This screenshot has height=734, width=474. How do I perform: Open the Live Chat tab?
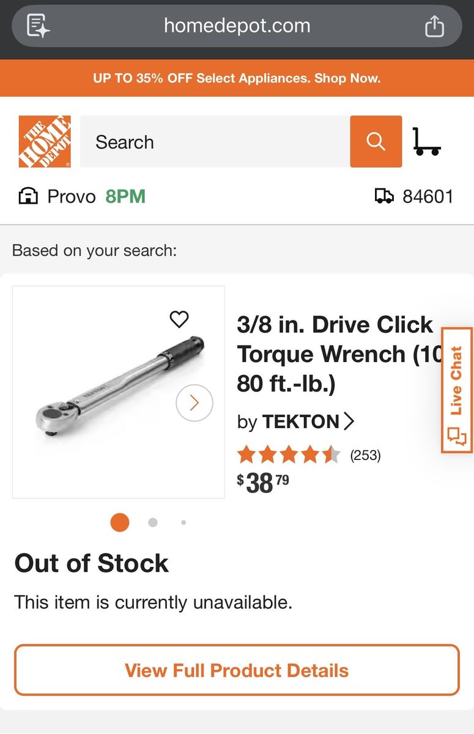(x=457, y=390)
